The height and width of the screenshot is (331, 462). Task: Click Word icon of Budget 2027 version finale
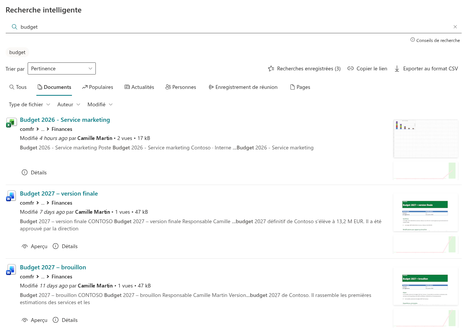pyautogui.click(x=11, y=196)
